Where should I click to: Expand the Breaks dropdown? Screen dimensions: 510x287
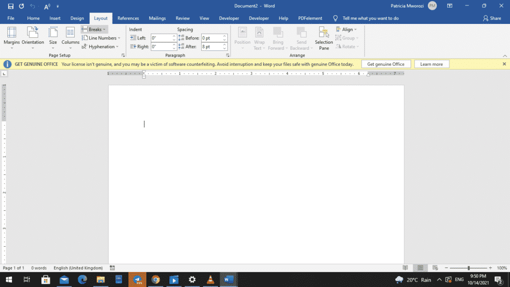(94, 29)
